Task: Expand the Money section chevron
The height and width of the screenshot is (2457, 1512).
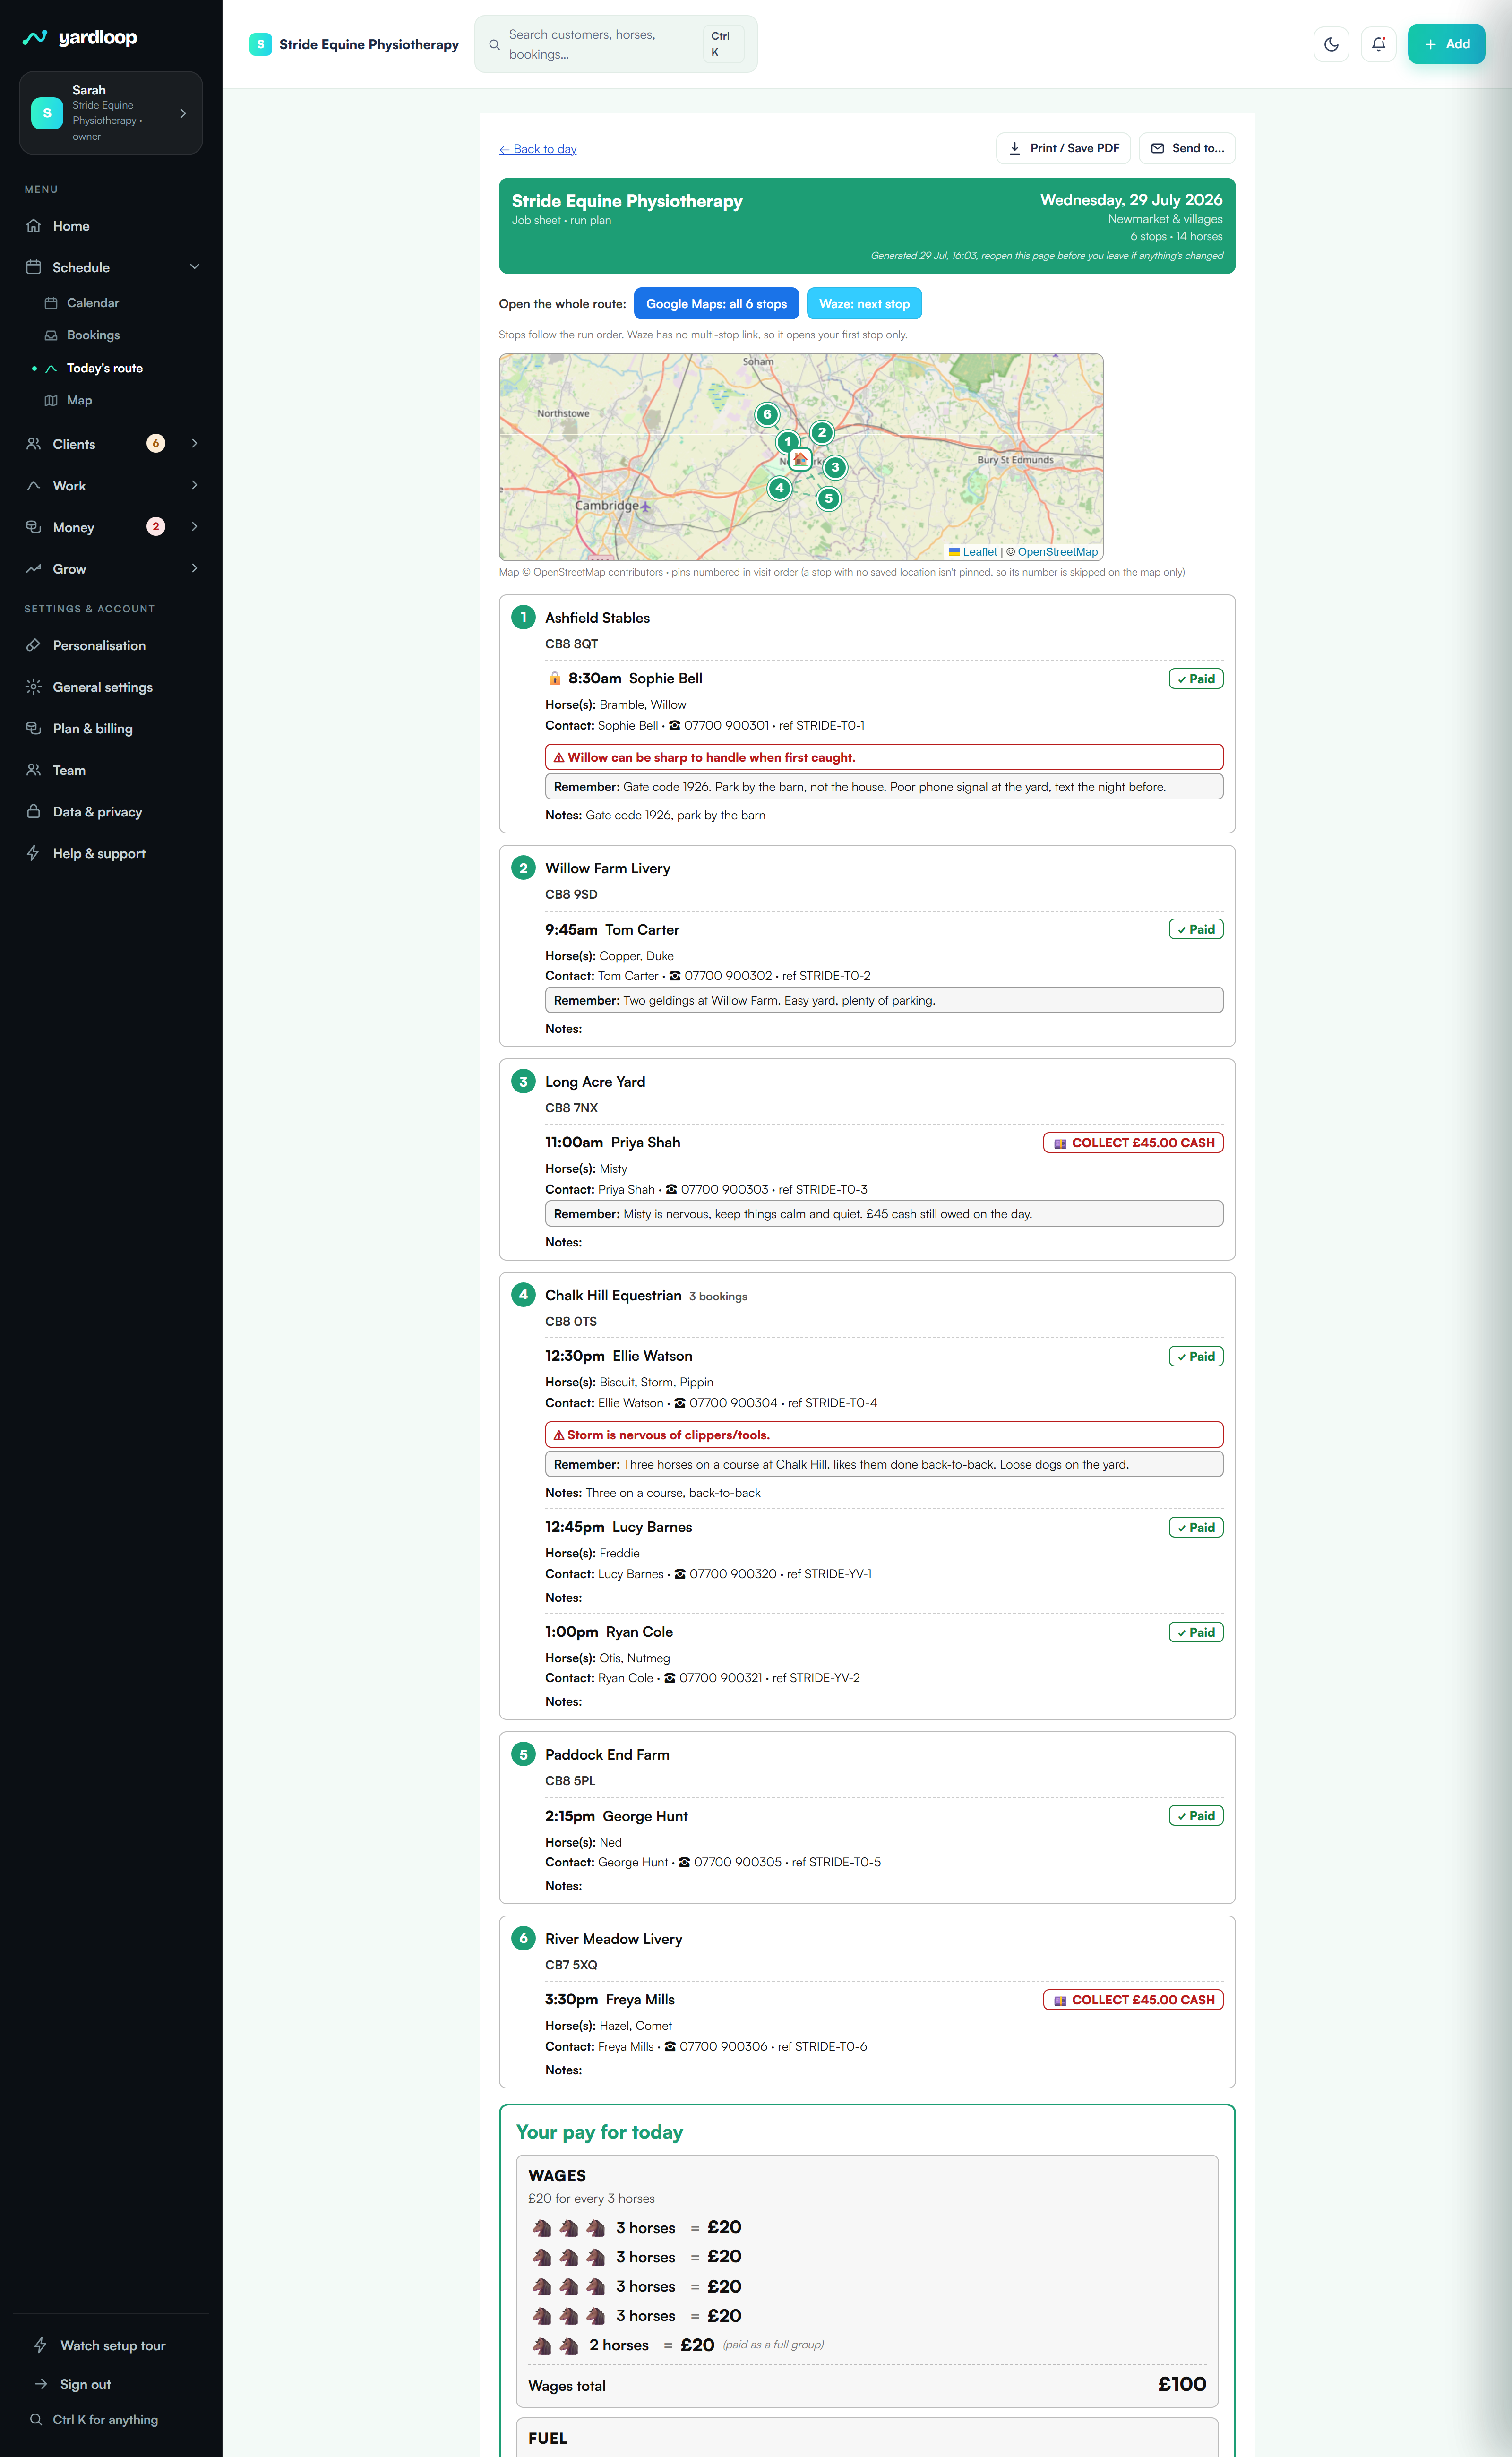Action: [x=194, y=526]
